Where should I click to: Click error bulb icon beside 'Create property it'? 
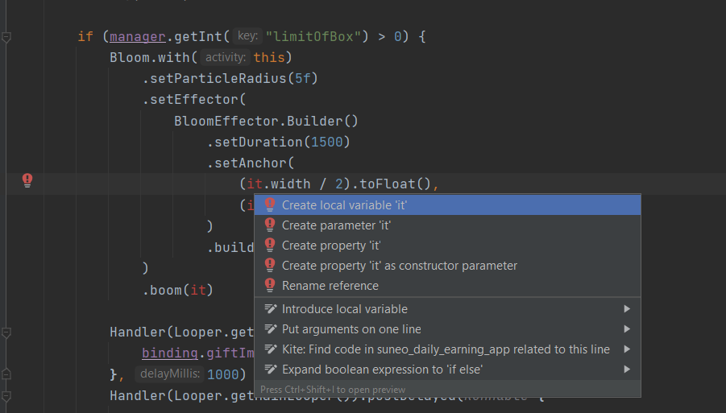point(270,245)
